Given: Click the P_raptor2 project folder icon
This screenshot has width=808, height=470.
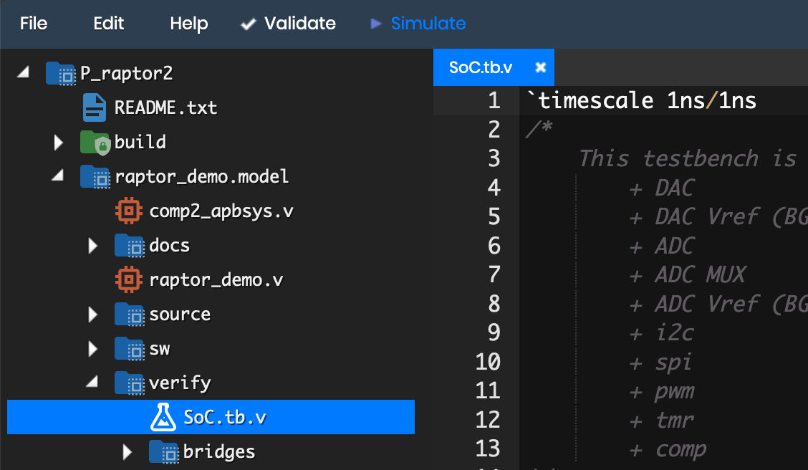Looking at the screenshot, I should (x=61, y=73).
